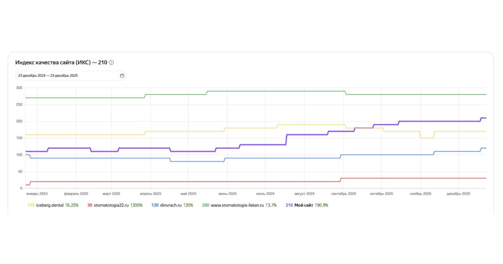The height and width of the screenshot is (264, 503).
Task: Select the Мой сайт legend item
Action: pos(304,205)
